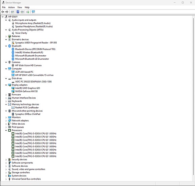Click the Update driver software toolbar icon
This screenshot has height=186, width=195.
[27, 12]
